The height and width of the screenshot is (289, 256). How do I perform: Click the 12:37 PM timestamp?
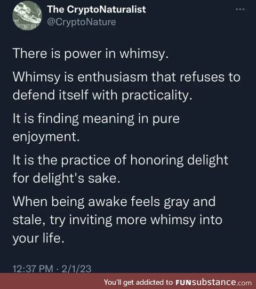tap(33, 269)
